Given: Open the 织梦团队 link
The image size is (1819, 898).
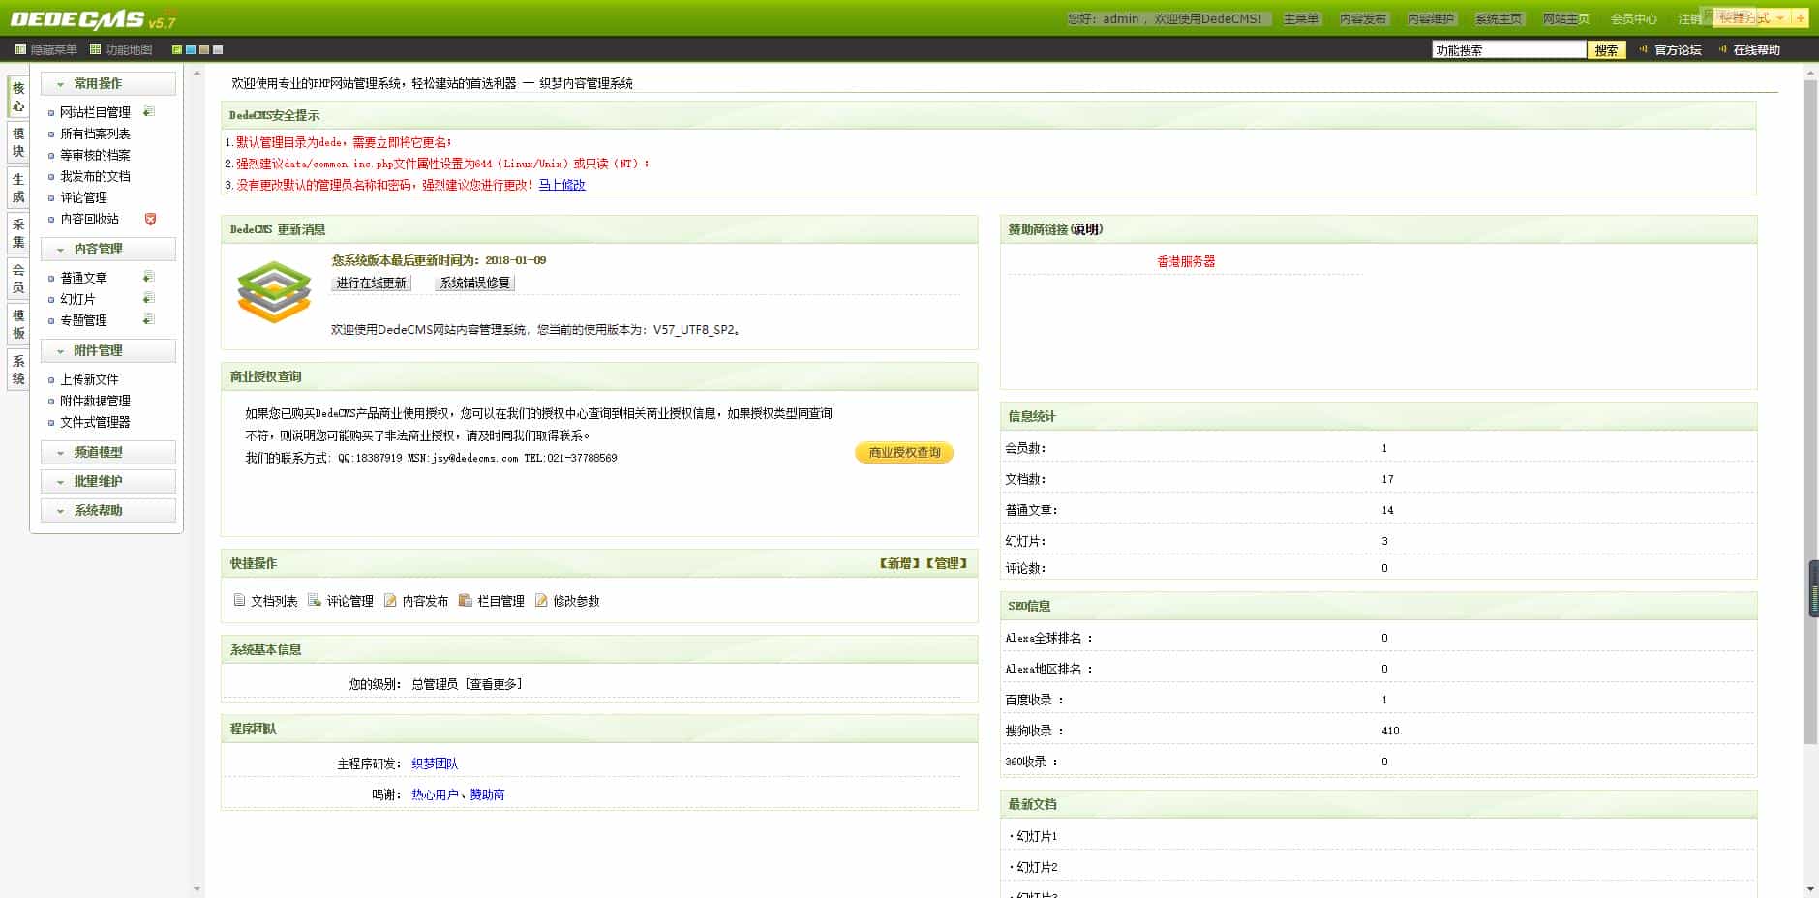Looking at the screenshot, I should [x=435, y=763].
